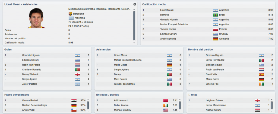This screenshot has height=114, width=278.
Task: Select Mario Götze in Asistencias list
Action: tap(120, 65)
